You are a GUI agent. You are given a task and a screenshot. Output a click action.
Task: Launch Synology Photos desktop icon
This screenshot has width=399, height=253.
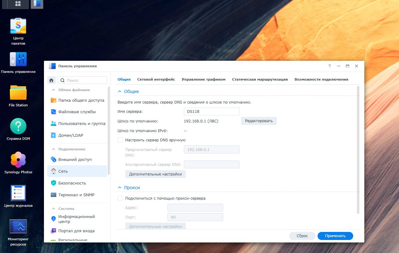pos(18,160)
